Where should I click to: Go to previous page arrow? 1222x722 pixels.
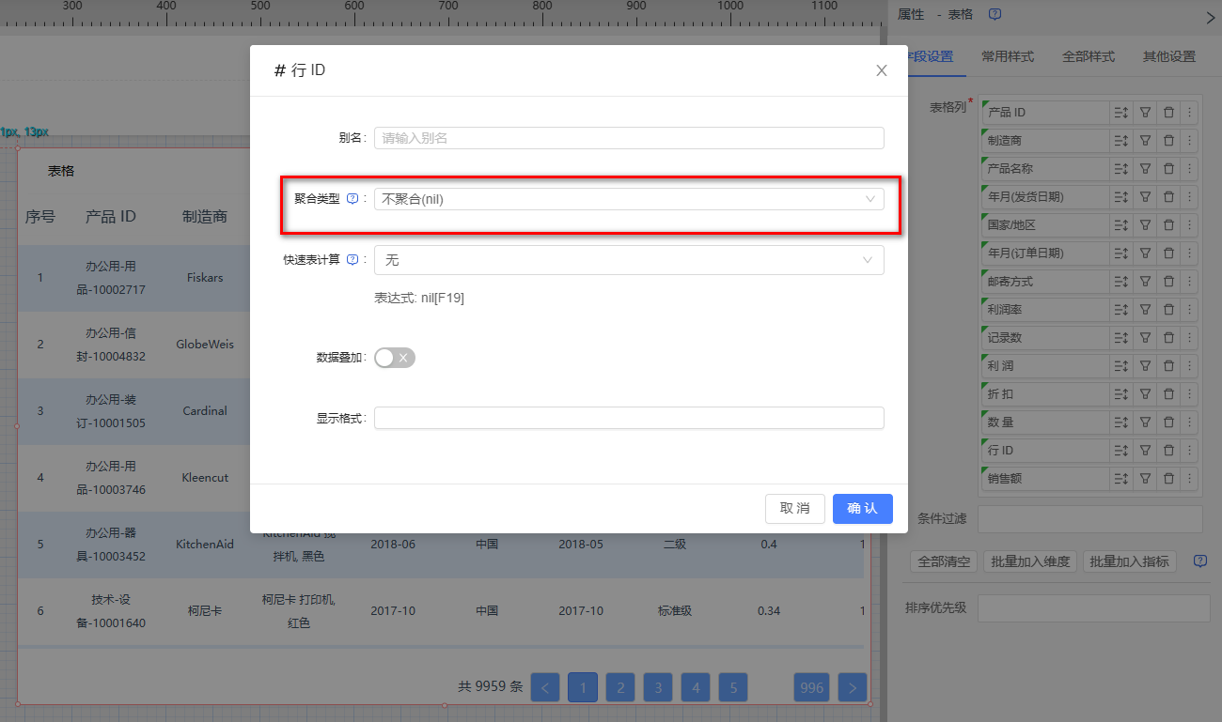coord(545,687)
